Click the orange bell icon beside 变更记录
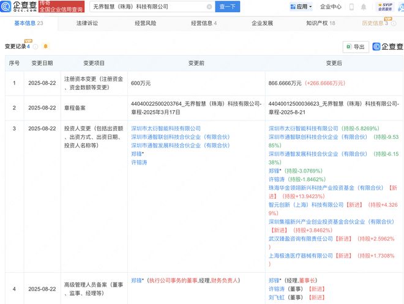This screenshot has width=404, height=304. point(46,46)
